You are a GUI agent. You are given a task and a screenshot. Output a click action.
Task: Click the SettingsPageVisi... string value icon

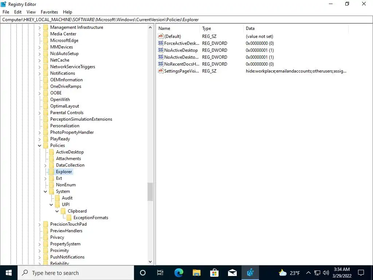point(161,71)
